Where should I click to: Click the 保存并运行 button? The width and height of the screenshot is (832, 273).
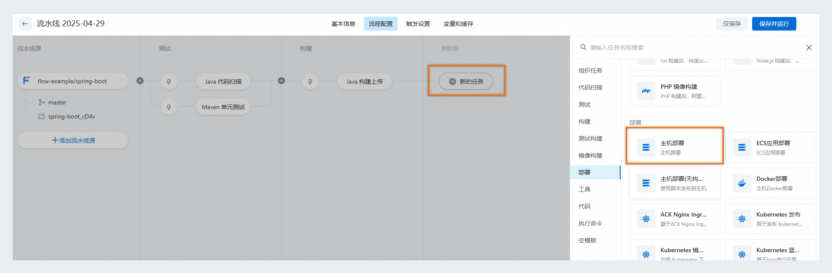(774, 24)
